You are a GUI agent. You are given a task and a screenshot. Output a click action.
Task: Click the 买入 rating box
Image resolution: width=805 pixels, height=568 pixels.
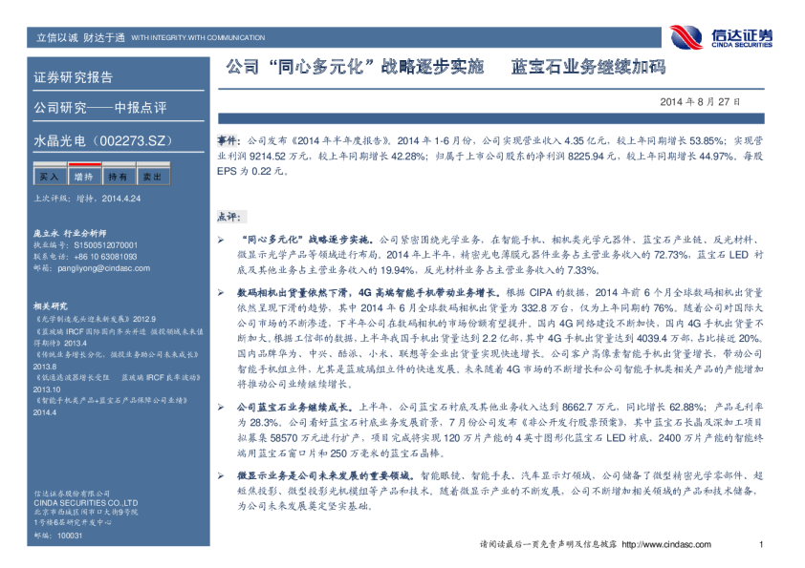[x=48, y=177]
